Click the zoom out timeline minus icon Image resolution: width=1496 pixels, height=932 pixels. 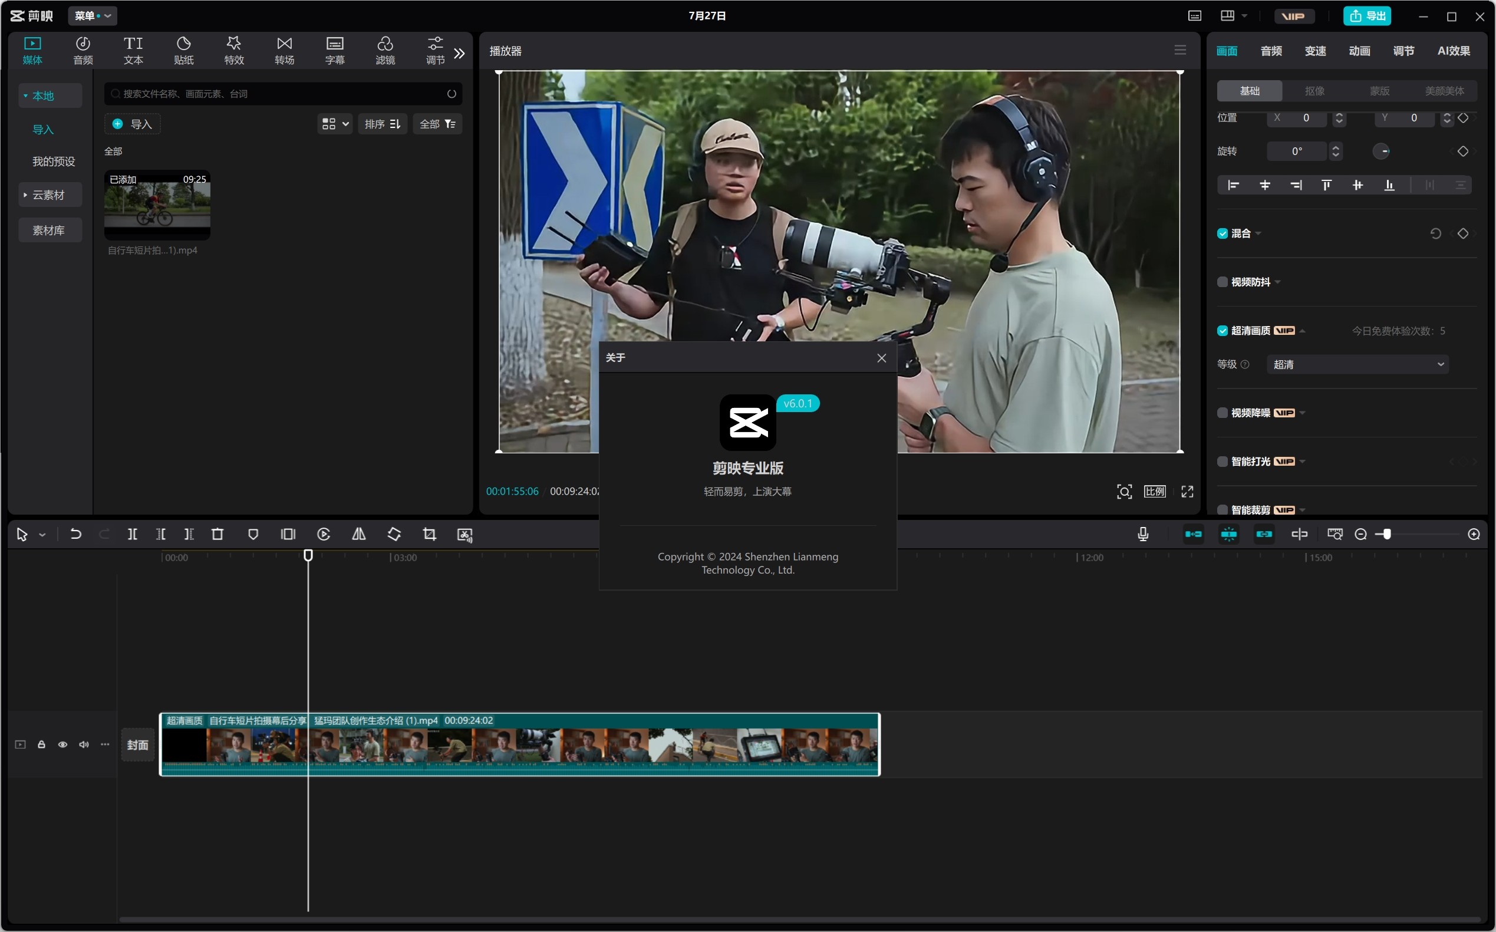pos(1361,535)
